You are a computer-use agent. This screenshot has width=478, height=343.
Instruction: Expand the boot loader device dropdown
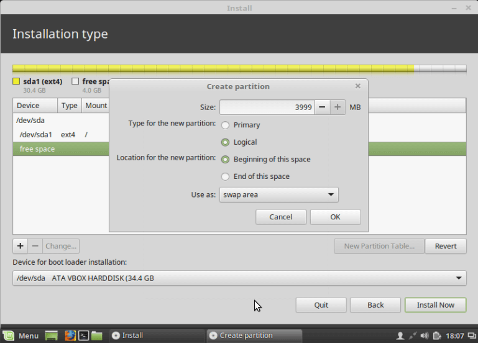[239, 278]
